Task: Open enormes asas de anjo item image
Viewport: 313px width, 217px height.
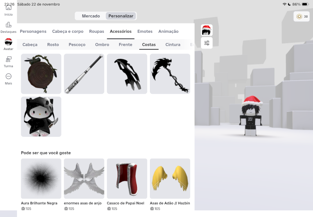Action: [x=84, y=179]
